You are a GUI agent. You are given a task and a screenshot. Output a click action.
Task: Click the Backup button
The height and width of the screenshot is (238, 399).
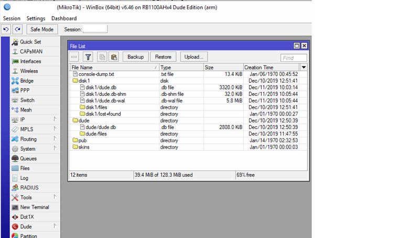click(x=136, y=57)
